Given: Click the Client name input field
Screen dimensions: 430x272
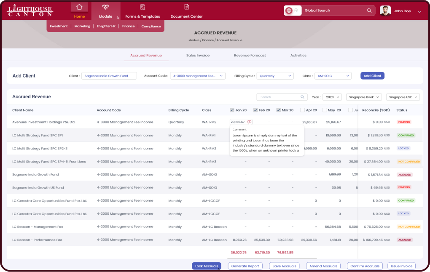Looking at the screenshot, I should [109, 76].
